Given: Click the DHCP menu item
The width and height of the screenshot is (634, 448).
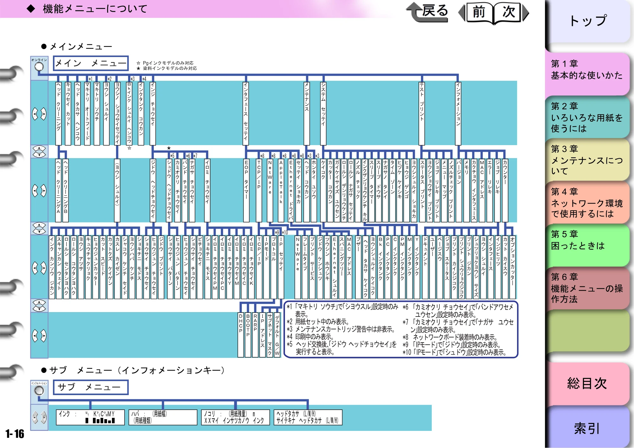Looking at the screenshot, I should tap(241, 335).
